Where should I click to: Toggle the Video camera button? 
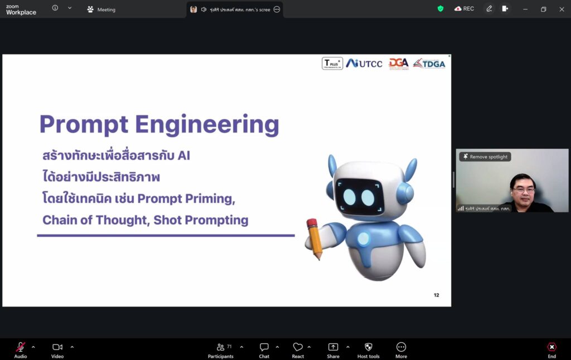coord(57,348)
